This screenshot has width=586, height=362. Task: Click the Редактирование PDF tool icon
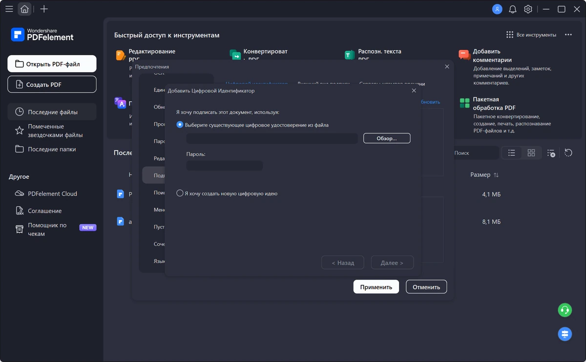tap(121, 55)
